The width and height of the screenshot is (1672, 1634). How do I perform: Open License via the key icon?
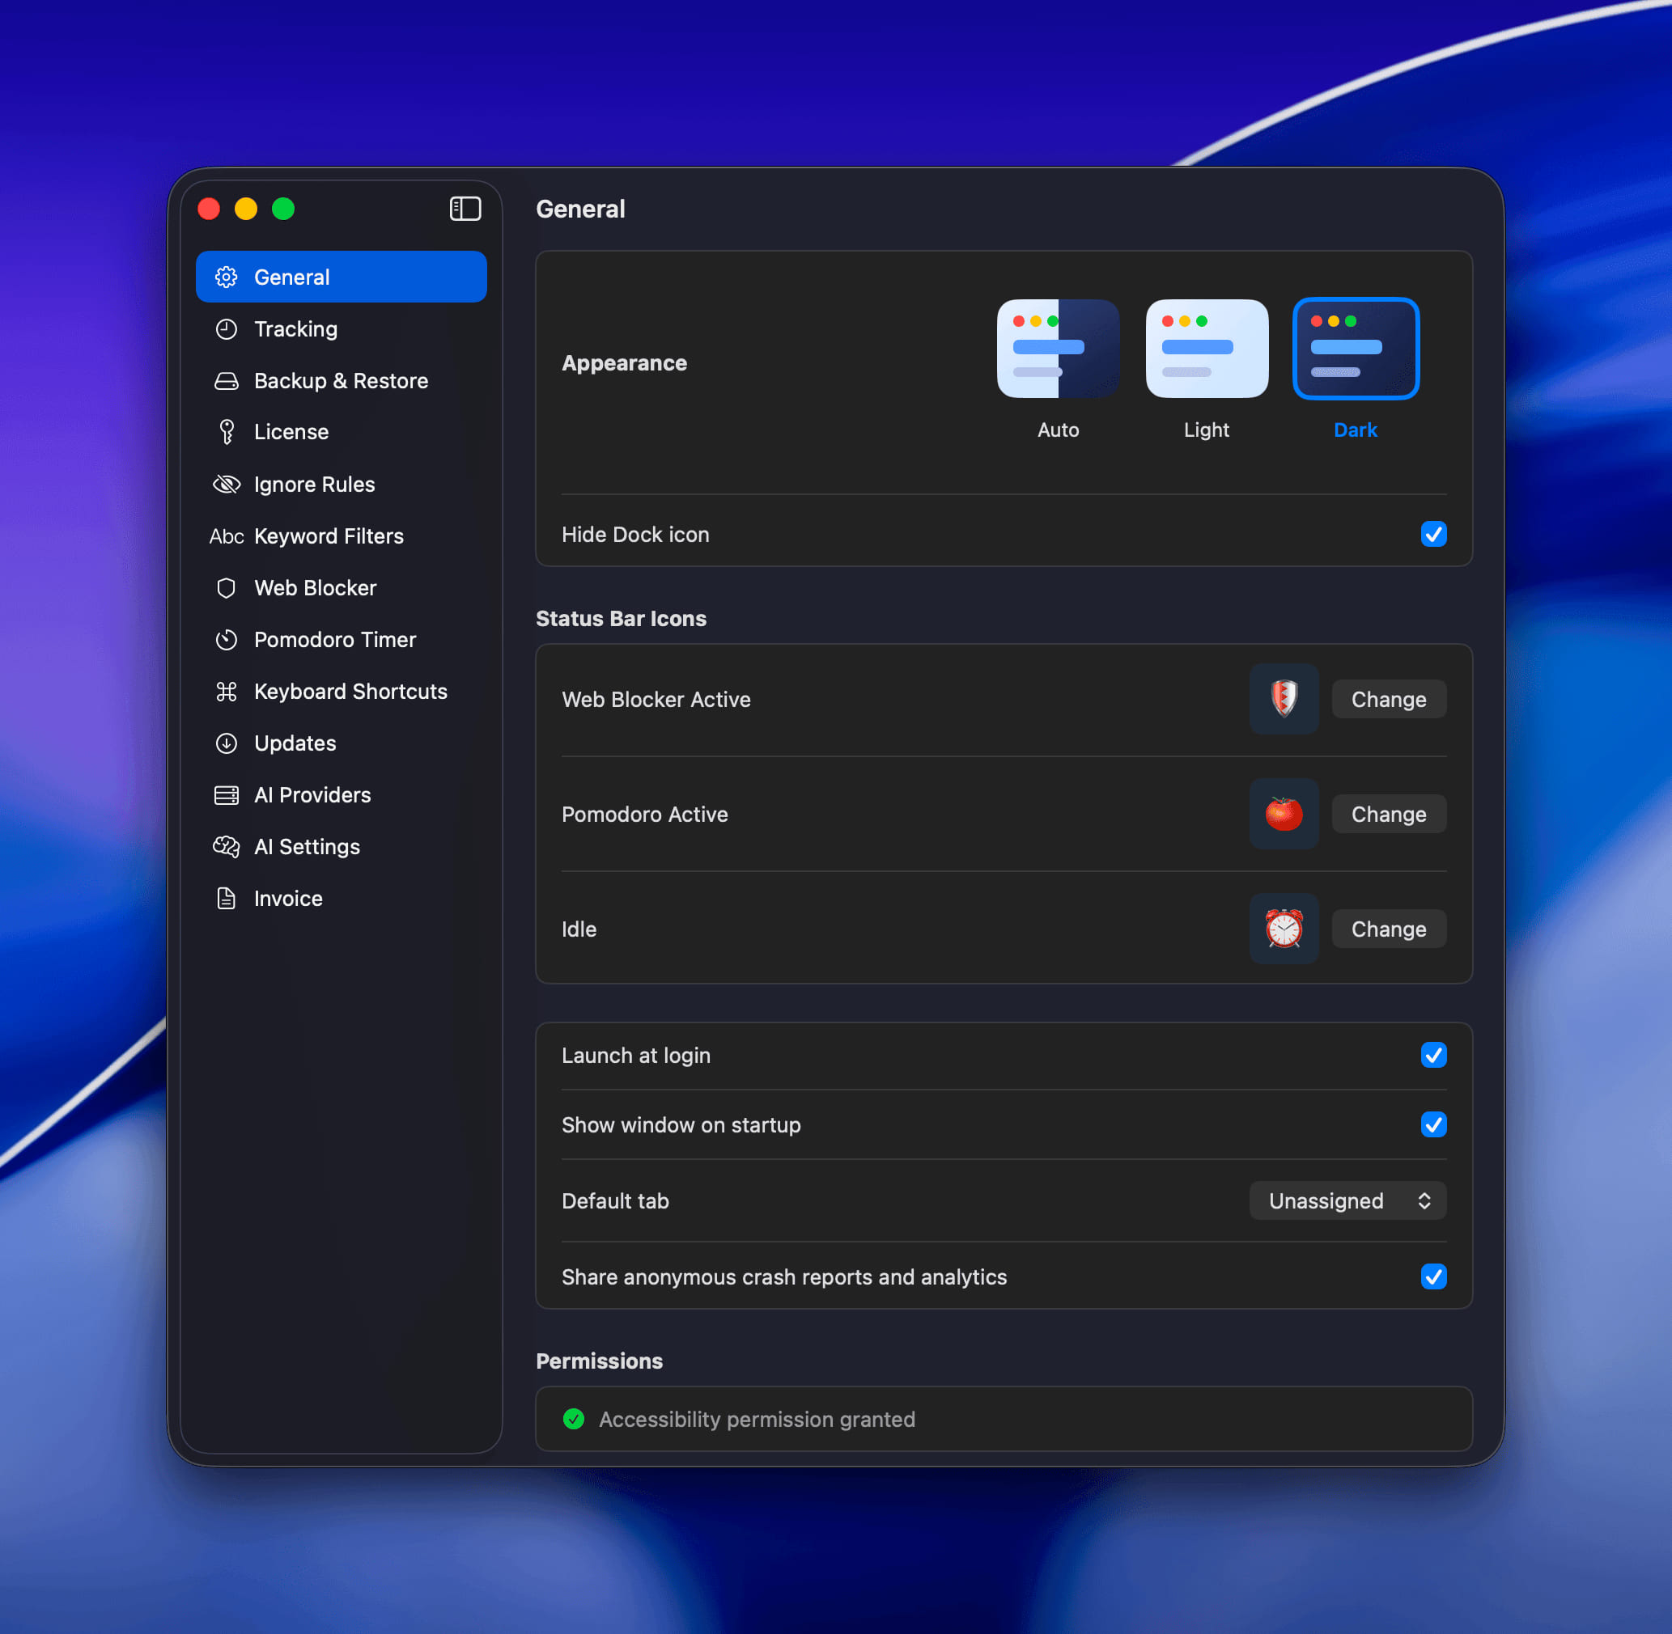[x=227, y=432]
